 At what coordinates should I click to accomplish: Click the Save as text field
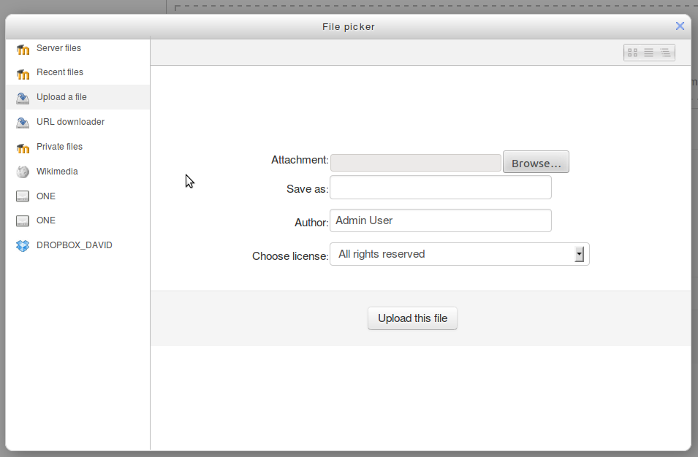(441, 187)
